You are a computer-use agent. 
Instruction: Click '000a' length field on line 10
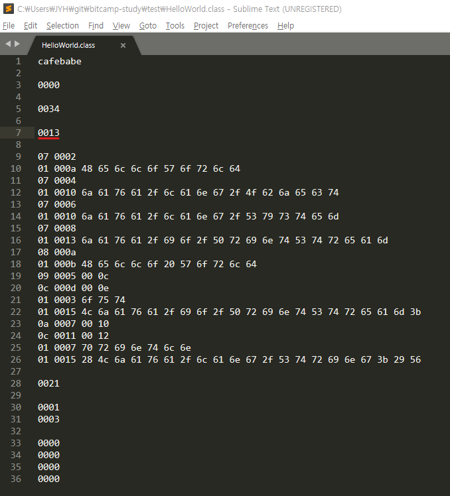click(65, 168)
